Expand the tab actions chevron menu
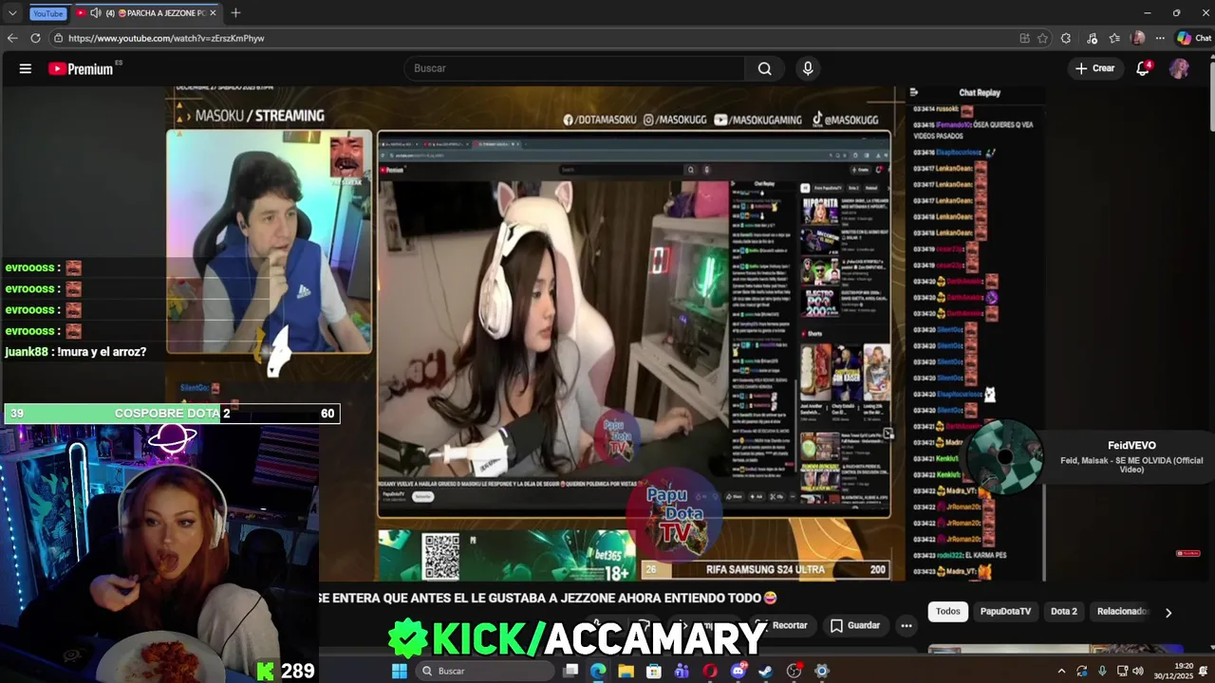Viewport: 1215px width, 683px height. coord(12,13)
